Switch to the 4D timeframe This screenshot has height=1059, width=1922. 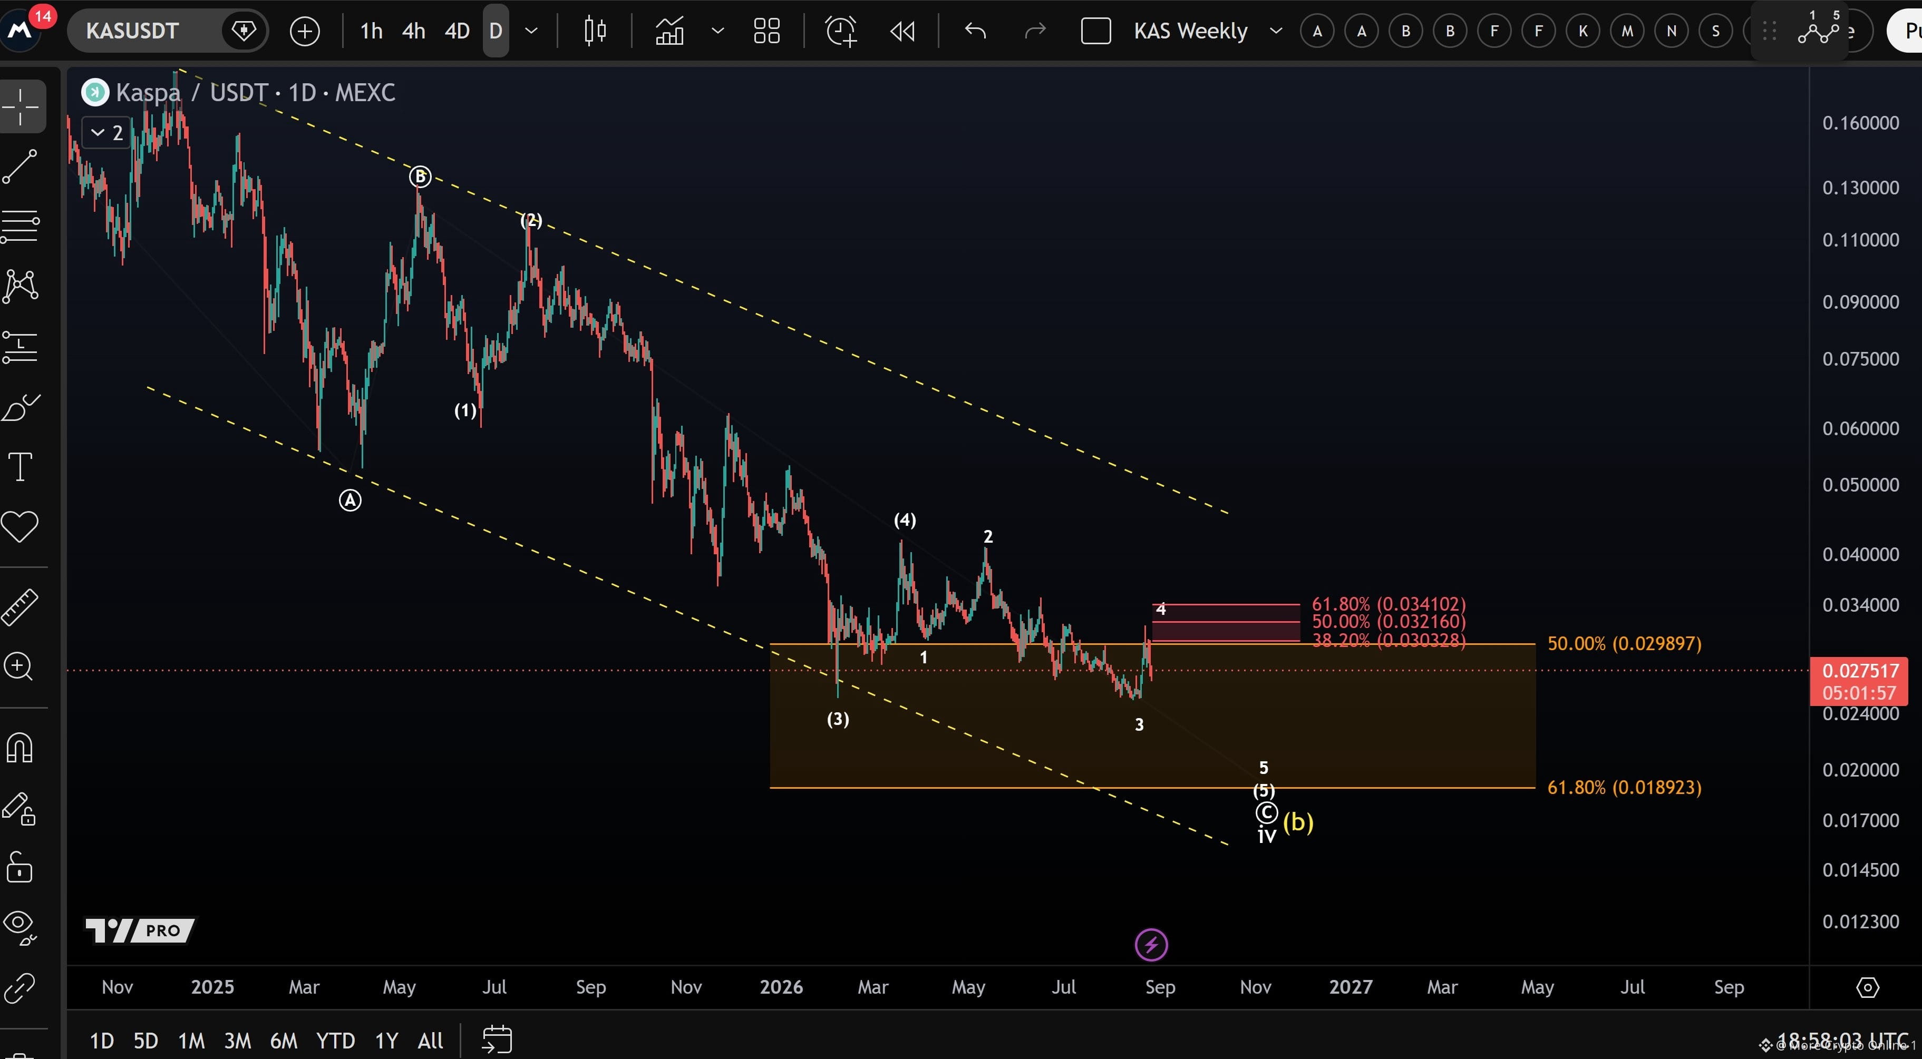(458, 31)
